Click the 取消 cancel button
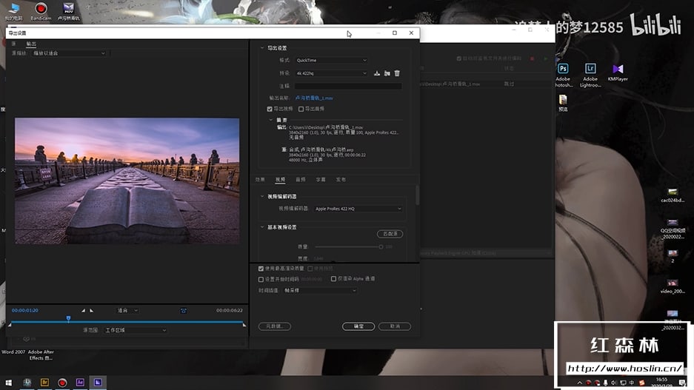694x390 pixels. pyautogui.click(x=395, y=326)
